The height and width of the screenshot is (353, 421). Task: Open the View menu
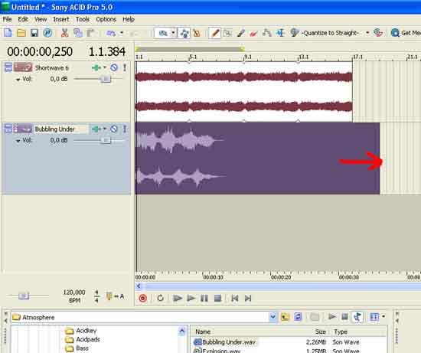[x=41, y=19]
